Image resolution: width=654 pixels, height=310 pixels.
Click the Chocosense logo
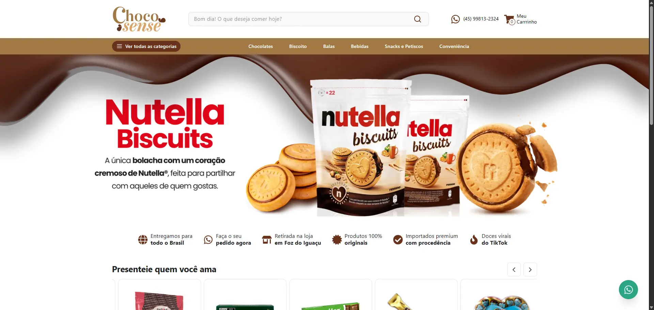(139, 19)
